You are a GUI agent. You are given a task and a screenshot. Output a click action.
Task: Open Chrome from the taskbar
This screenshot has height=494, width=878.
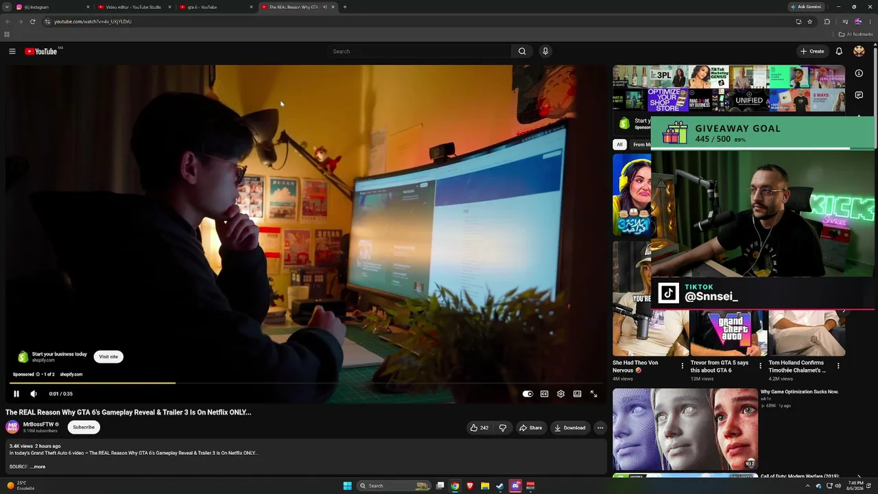pos(455,486)
